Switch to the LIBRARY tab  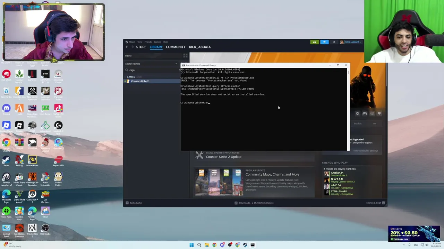tap(156, 47)
